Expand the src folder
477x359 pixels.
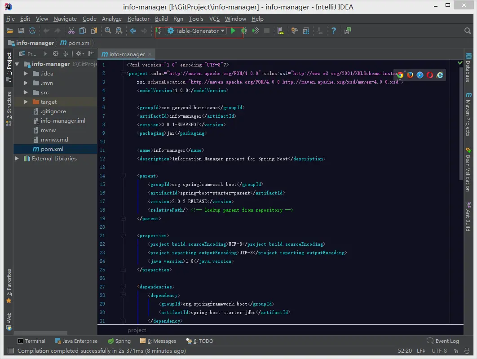[26, 93]
